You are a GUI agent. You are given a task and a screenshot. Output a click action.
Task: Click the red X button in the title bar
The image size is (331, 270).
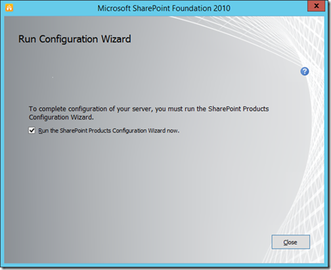click(316, 6)
